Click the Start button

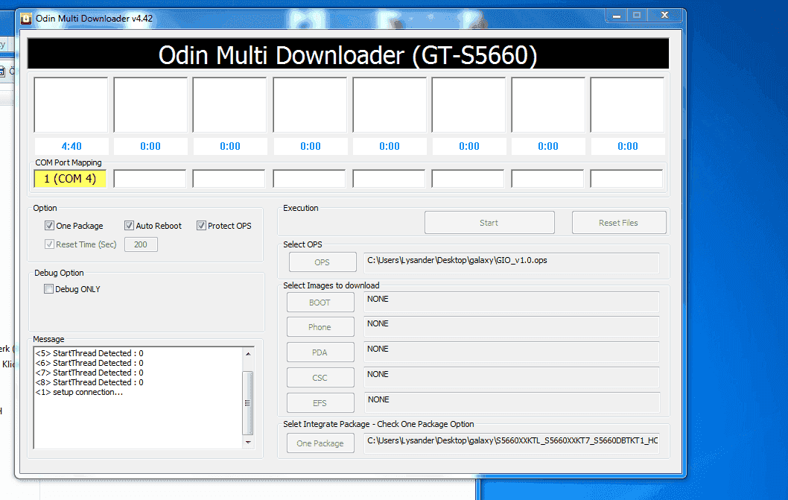point(489,222)
